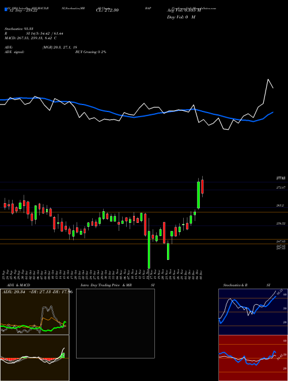
Task: Open the red RSI chart panel
Action: 253,358
